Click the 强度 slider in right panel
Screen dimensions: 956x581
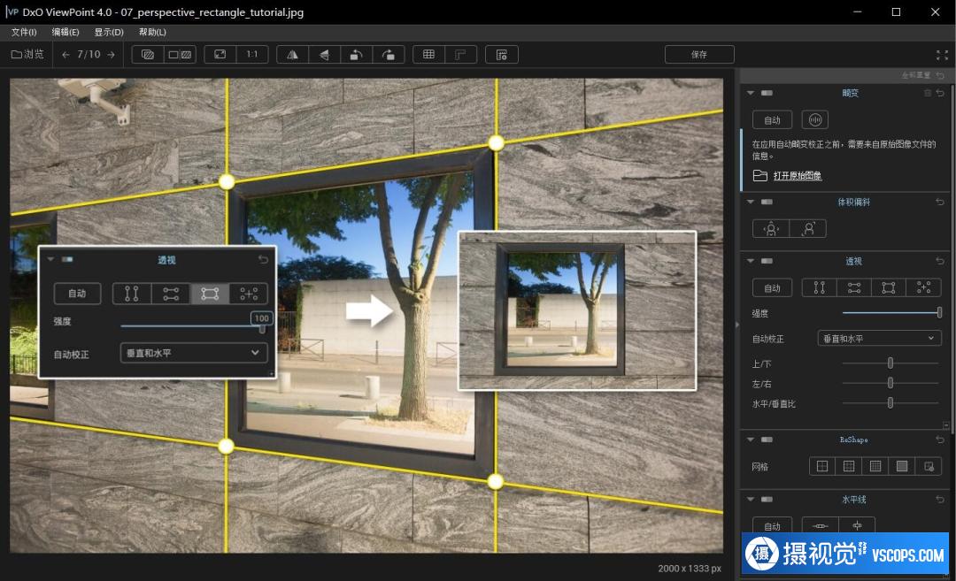tap(892, 312)
